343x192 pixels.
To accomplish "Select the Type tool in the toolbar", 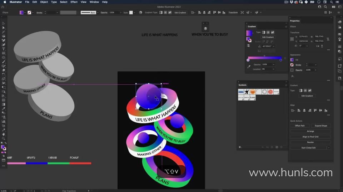I will [x=4, y=49].
